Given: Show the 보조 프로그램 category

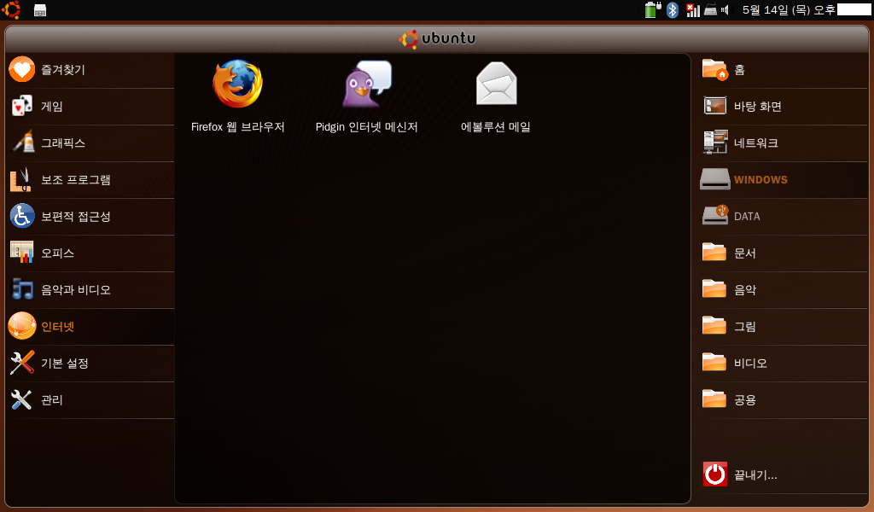Looking at the screenshot, I should pos(90,180).
